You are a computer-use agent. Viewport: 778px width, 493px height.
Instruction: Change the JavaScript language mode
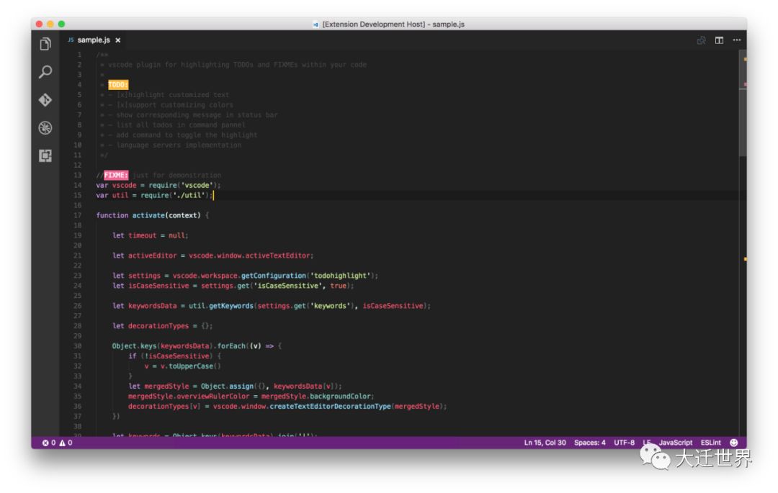(675, 443)
